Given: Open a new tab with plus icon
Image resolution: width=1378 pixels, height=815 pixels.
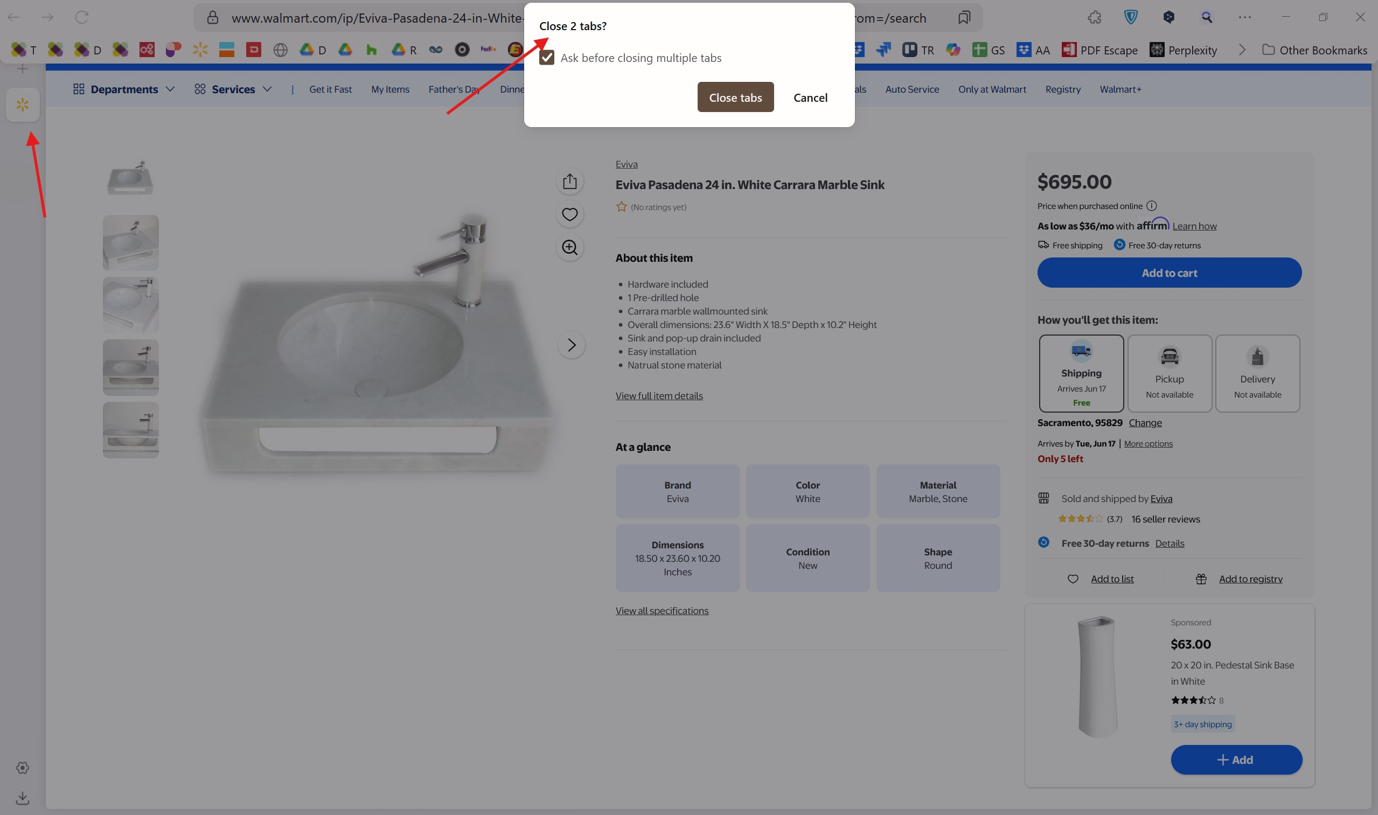Looking at the screenshot, I should coord(22,69).
